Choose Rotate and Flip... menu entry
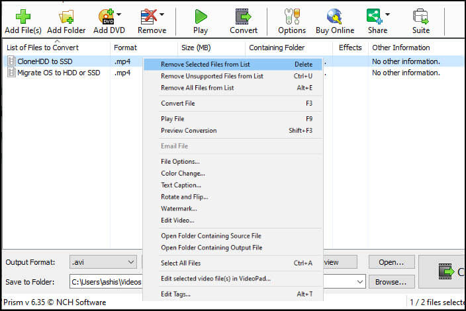This screenshot has height=311, width=466. pos(184,197)
